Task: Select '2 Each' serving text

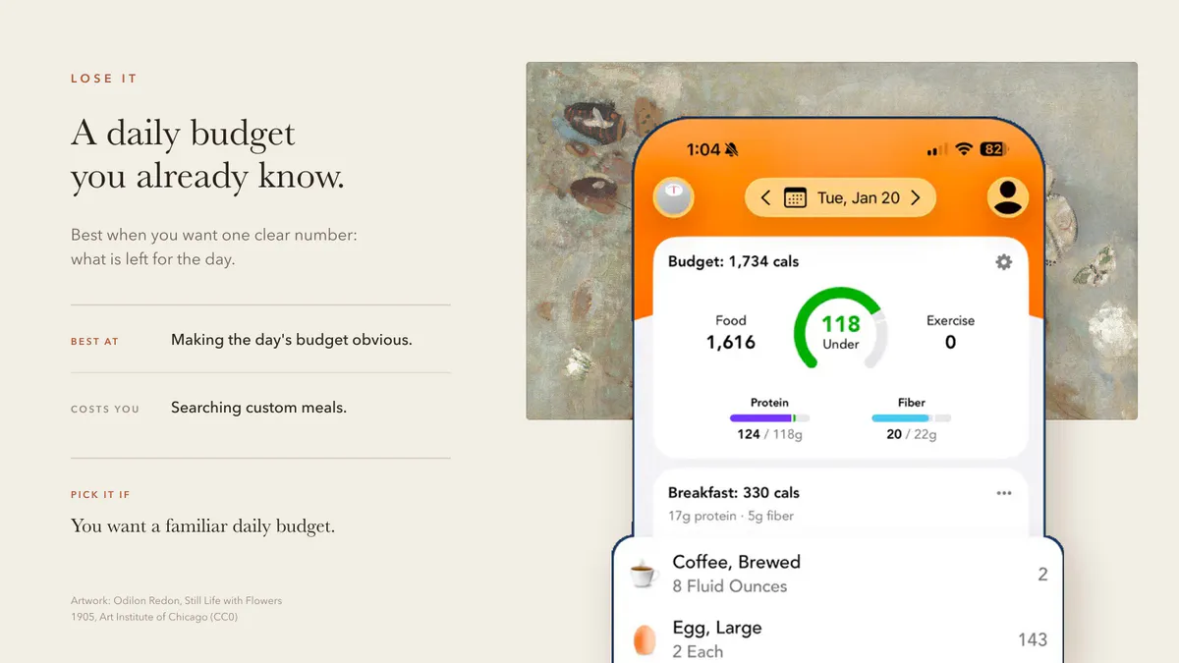Action: pos(698,652)
